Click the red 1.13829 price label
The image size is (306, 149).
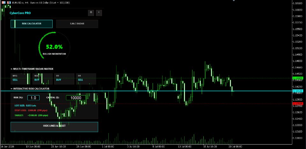pos(298,103)
